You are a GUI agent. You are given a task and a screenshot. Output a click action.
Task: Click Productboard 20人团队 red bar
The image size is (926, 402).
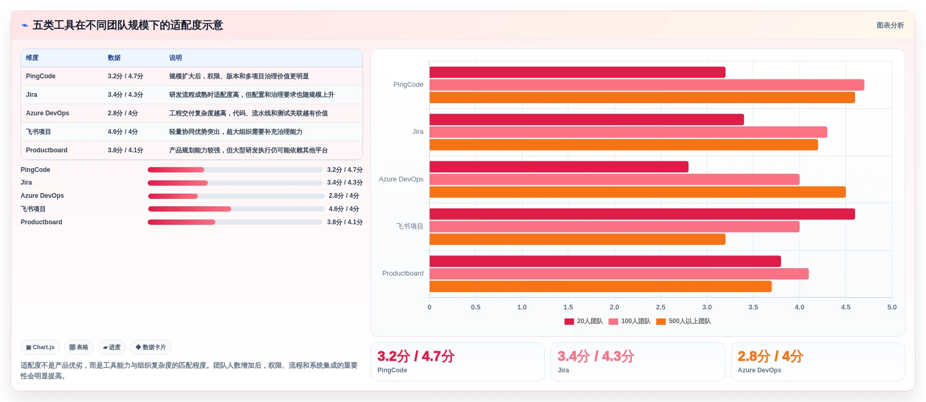pyautogui.click(x=605, y=261)
